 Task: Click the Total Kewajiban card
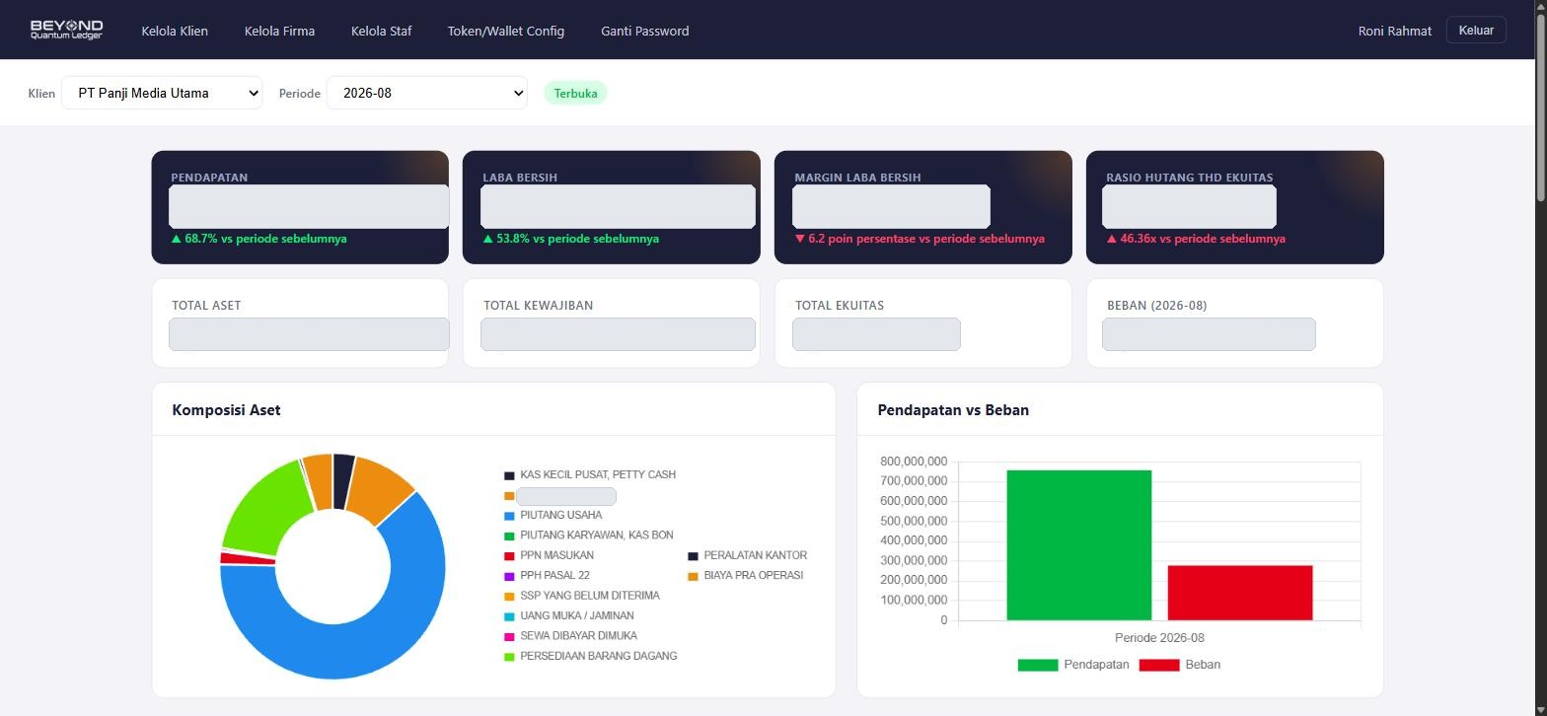(x=612, y=322)
